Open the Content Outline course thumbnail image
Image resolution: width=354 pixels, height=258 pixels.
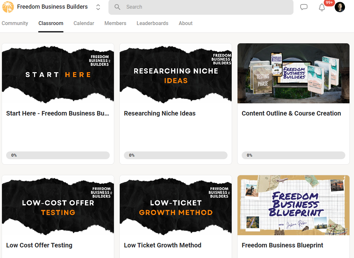[293, 73]
